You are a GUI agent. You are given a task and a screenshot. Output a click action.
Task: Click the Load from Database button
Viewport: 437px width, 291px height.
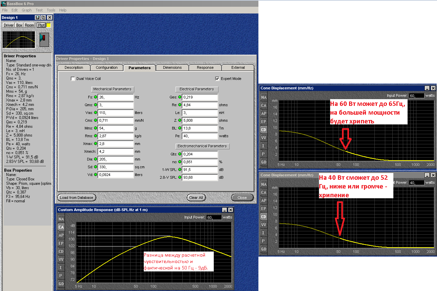pos(77,198)
